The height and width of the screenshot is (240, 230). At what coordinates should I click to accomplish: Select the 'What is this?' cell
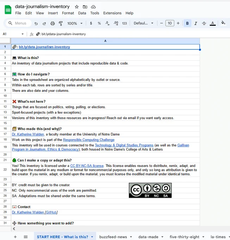tap(105, 58)
